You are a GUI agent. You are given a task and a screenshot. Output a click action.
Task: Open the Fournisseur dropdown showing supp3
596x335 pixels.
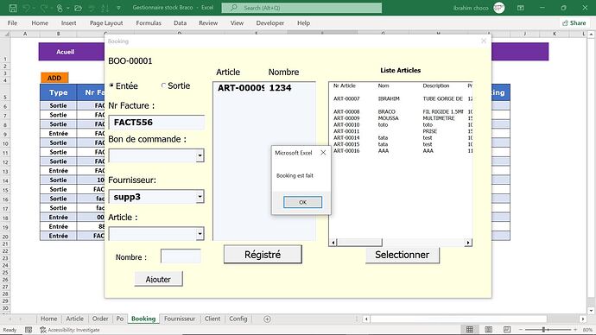[x=200, y=197]
